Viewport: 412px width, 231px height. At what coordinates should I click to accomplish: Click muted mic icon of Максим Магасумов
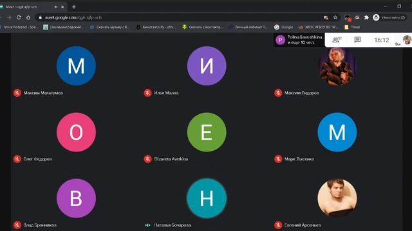pyautogui.click(x=17, y=93)
